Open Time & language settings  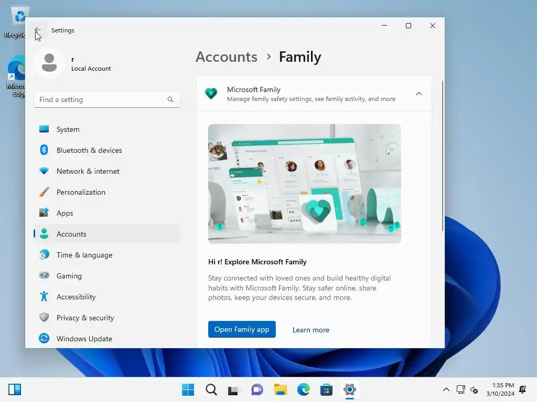pos(107,255)
